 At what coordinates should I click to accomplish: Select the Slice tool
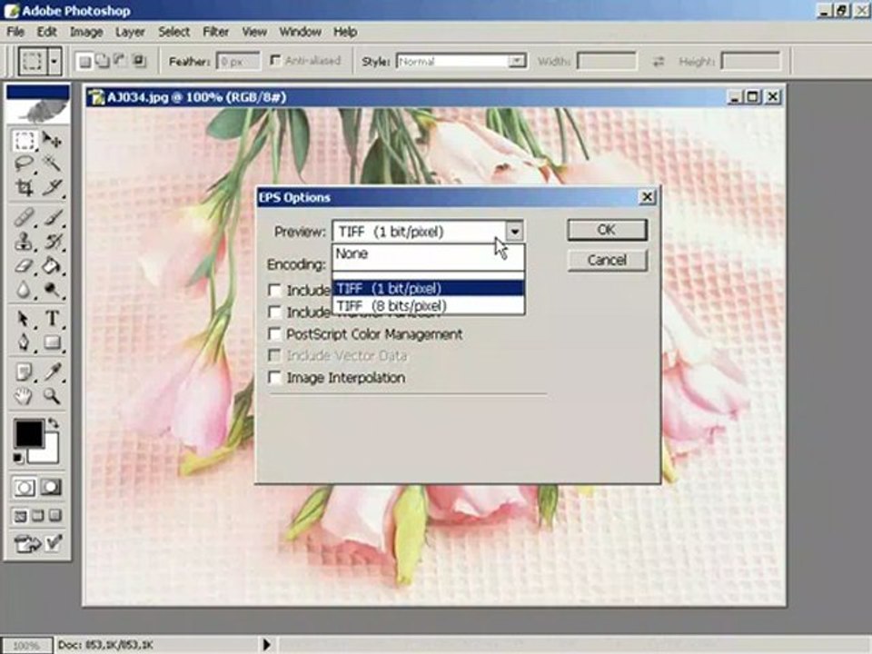click(x=52, y=187)
